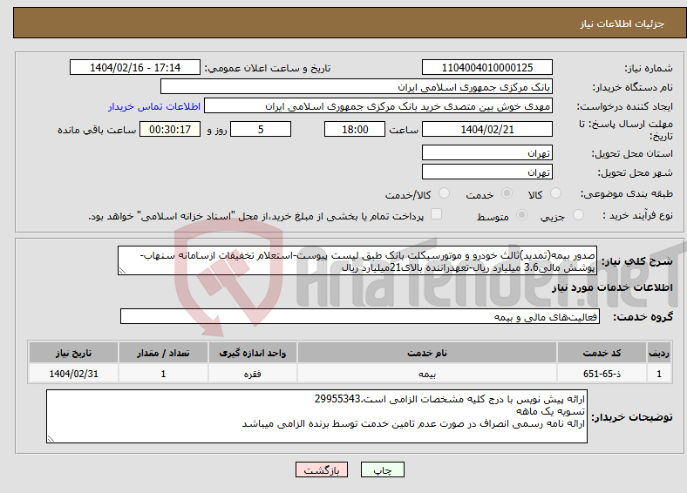This screenshot has width=687, height=493.
Task: Click the شماره نیاز label
Action: click(649, 68)
